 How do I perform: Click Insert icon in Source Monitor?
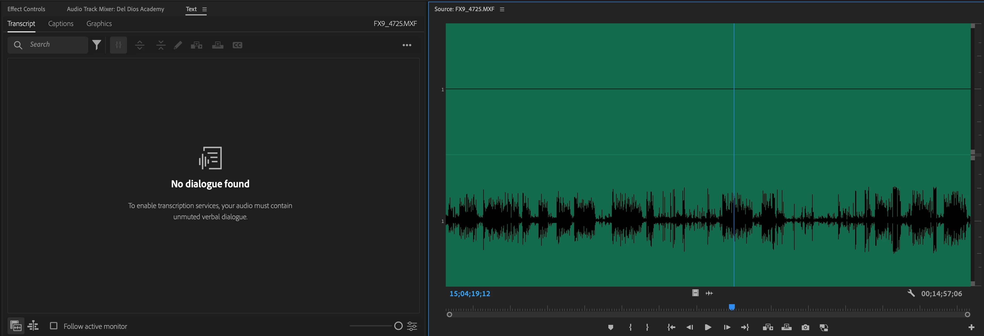(x=767, y=327)
